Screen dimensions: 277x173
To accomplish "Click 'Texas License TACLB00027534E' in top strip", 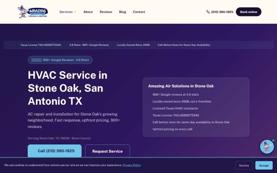I will 41,45.
